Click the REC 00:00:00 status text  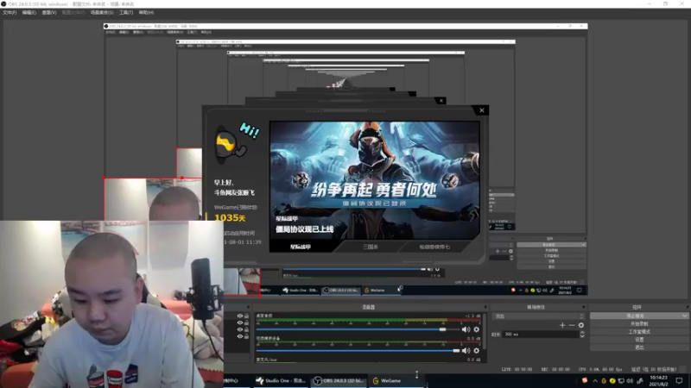pos(557,370)
